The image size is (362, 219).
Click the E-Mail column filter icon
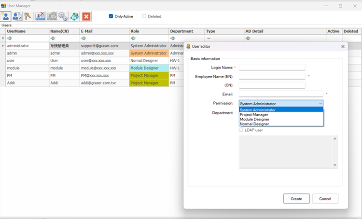point(84,38)
